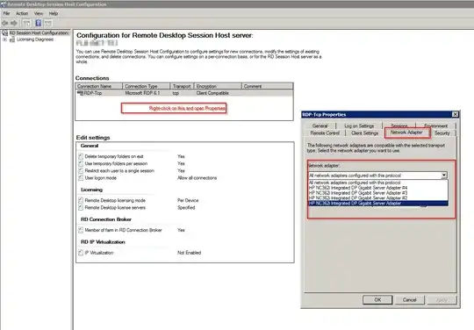Click the RD Session Host Configuration node icon
The height and width of the screenshot is (330, 474).
pyautogui.click(x=4, y=32)
